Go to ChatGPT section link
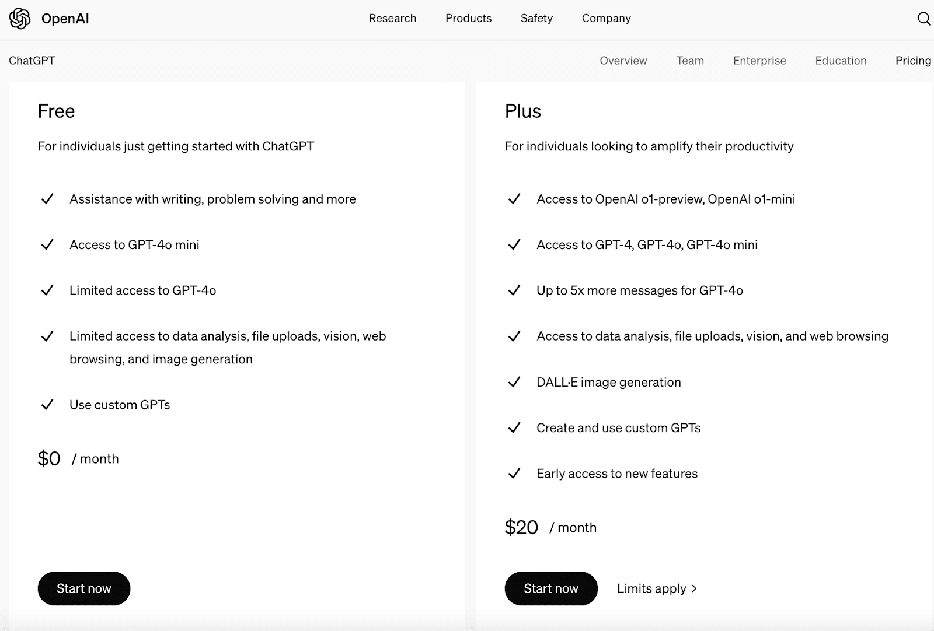 click(32, 61)
